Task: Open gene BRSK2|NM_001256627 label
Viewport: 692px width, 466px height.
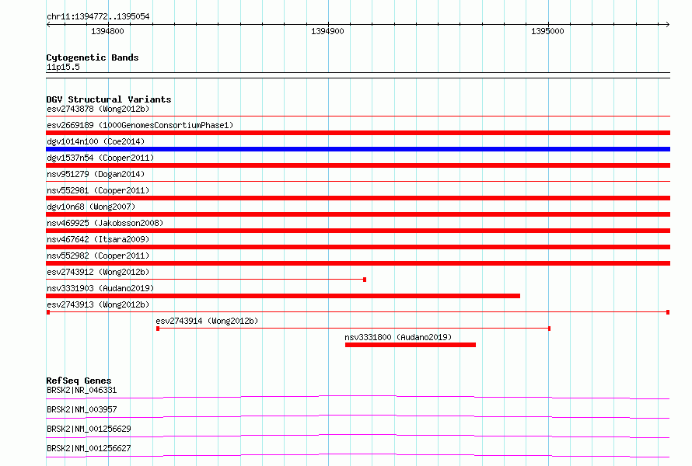Action: (x=89, y=448)
